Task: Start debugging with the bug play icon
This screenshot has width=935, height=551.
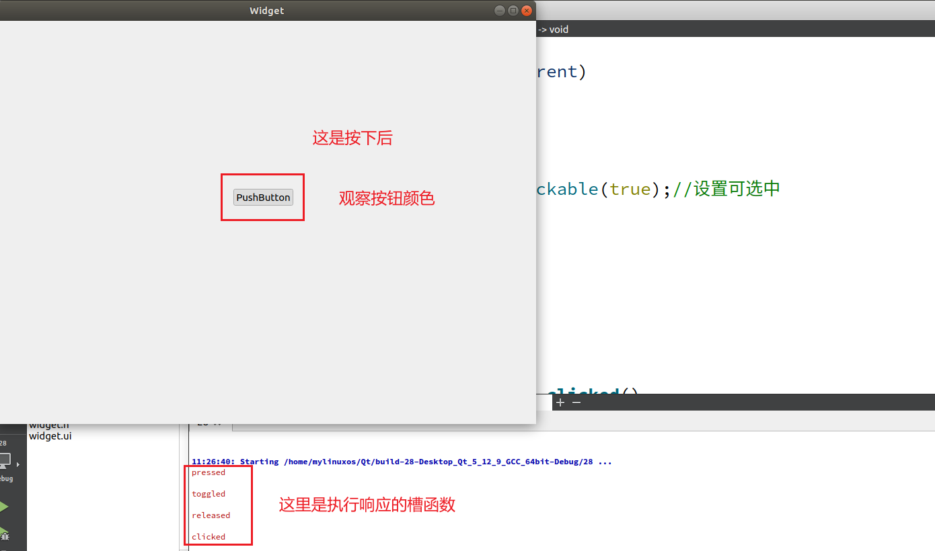Action: point(4,535)
